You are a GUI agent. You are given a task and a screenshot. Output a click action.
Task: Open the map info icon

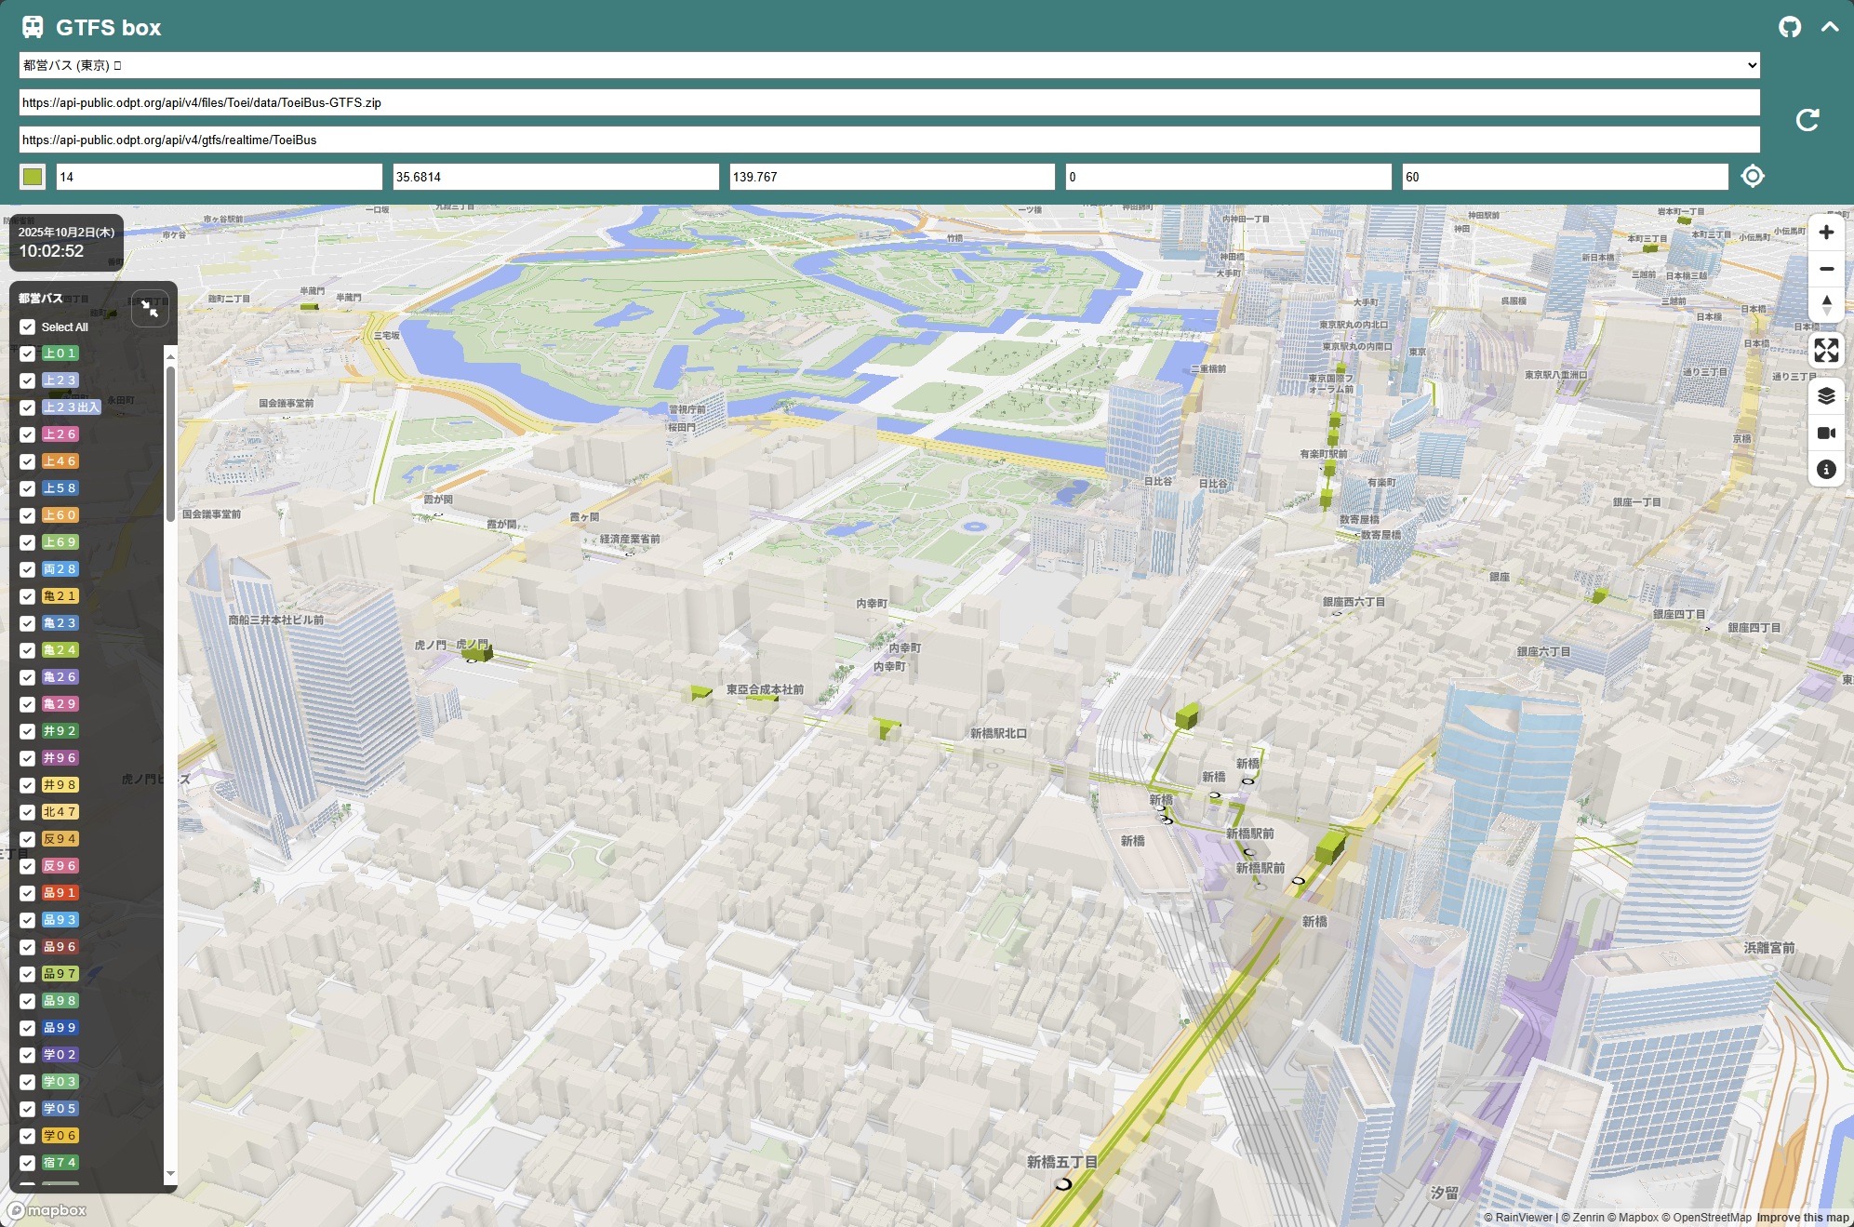click(1826, 470)
